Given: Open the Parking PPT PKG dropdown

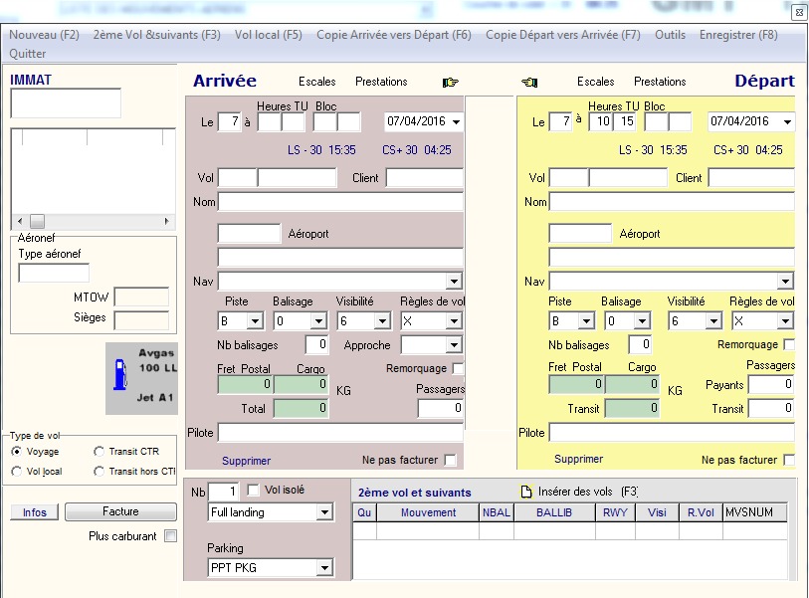Looking at the screenshot, I should click(x=323, y=568).
